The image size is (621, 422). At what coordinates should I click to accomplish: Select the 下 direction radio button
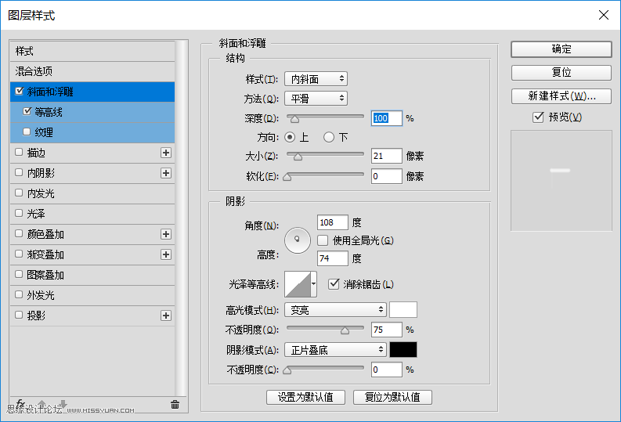tap(329, 137)
